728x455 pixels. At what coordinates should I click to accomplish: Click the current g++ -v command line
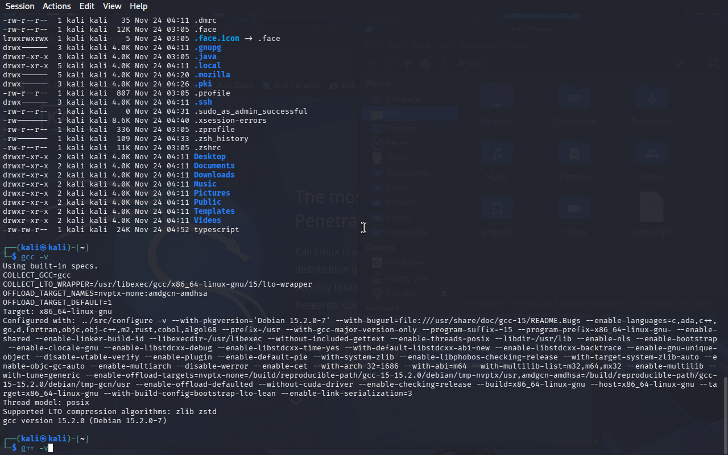35,448
